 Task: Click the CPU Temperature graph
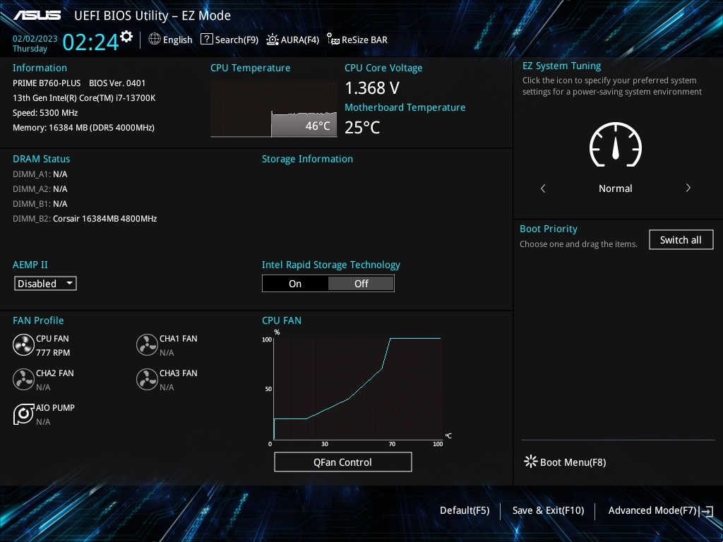click(x=274, y=109)
